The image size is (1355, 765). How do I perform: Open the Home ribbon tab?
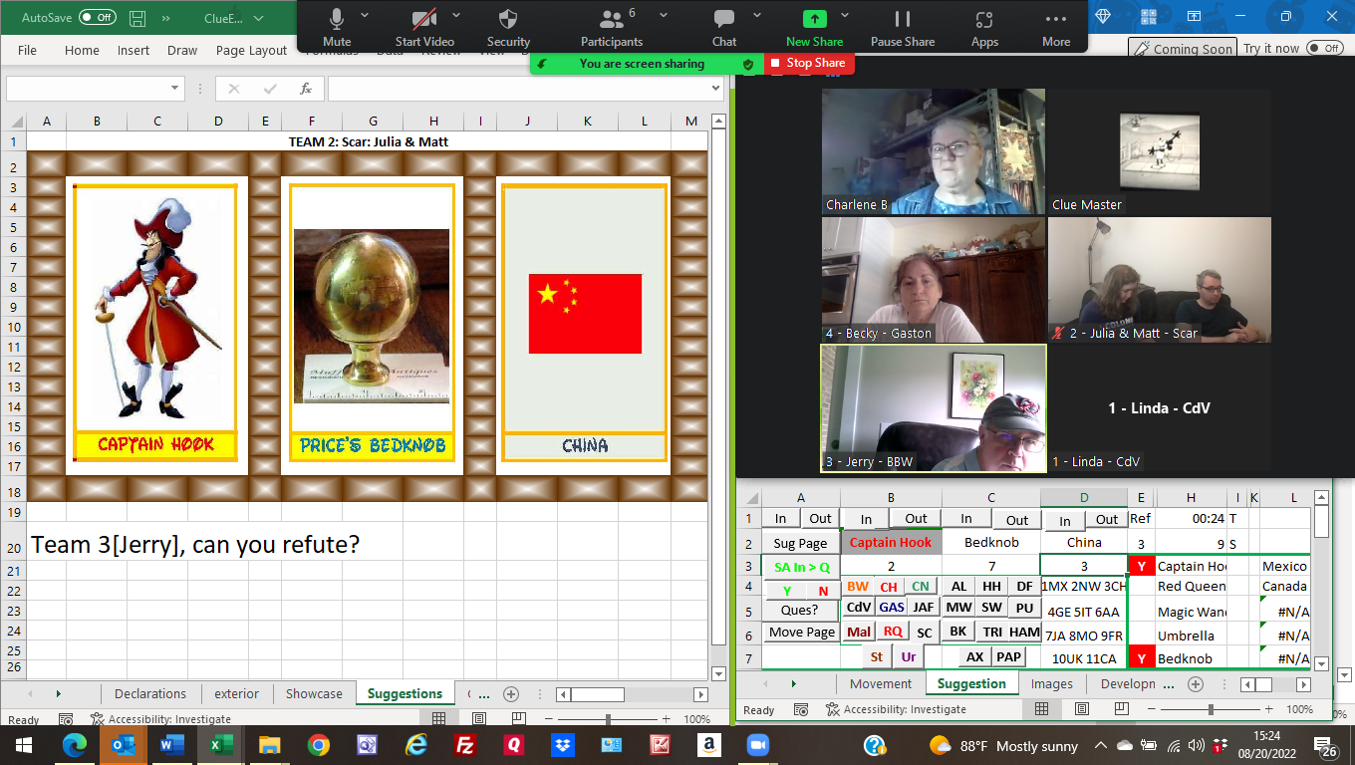82,50
